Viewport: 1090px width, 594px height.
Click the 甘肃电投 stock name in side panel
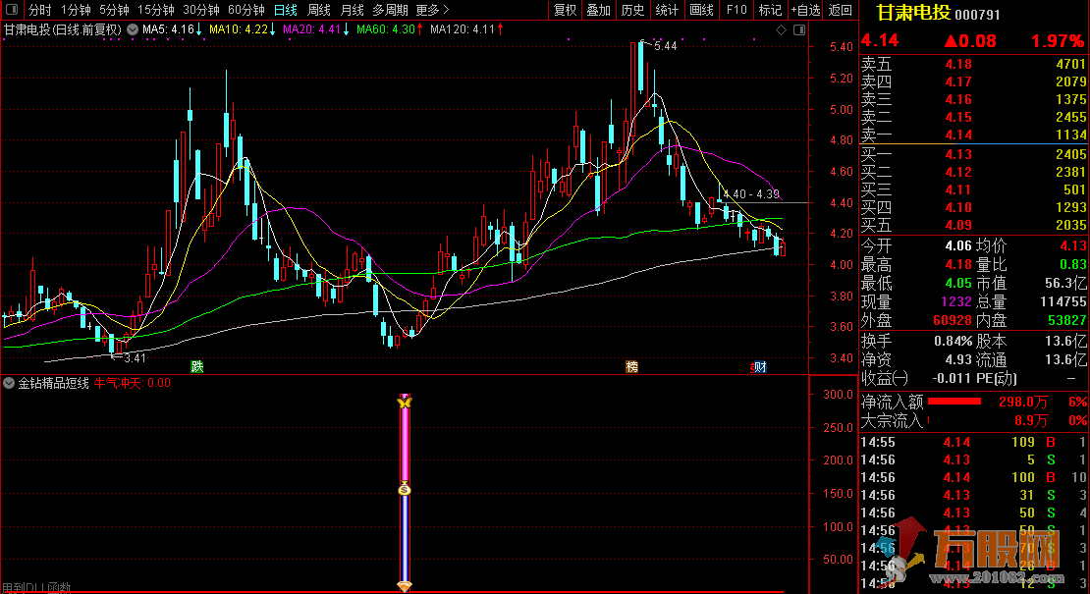(912, 13)
